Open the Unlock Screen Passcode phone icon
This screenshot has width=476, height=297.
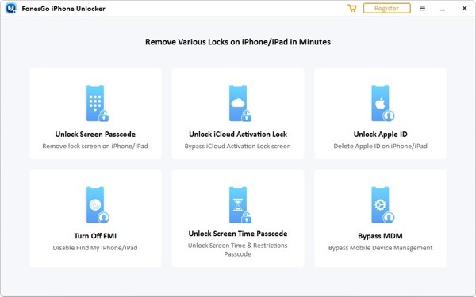(97, 103)
